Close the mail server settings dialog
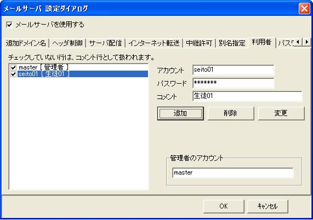313x220 pixels. coord(304,9)
